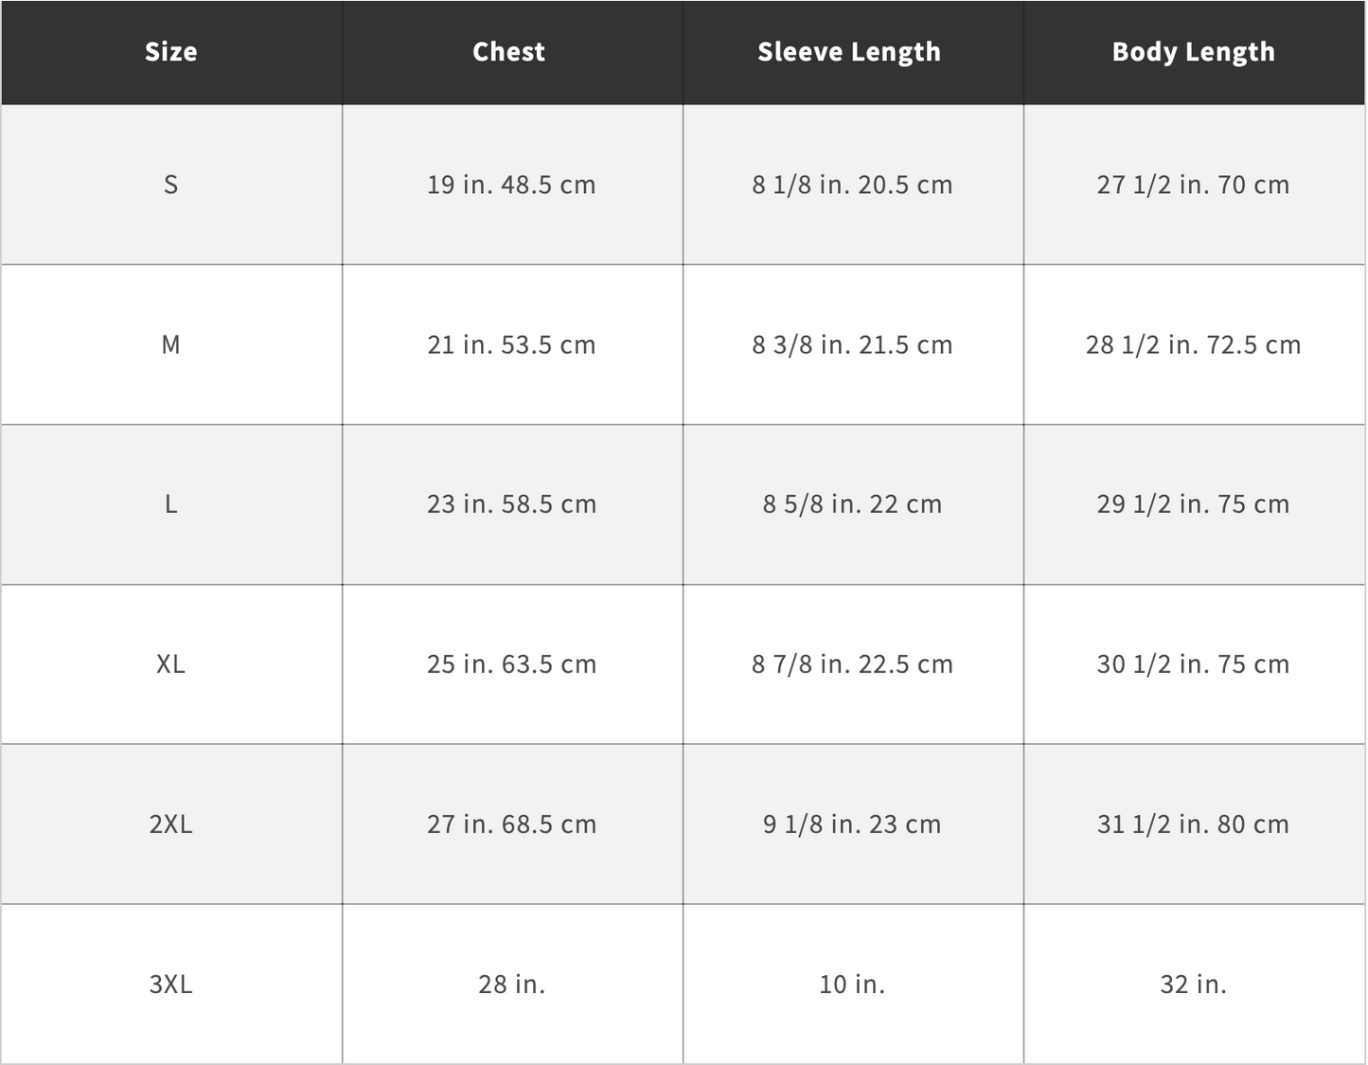Viewport: 1368px width, 1065px height.
Task: Select the 3XL size row label
Action: click(x=171, y=985)
